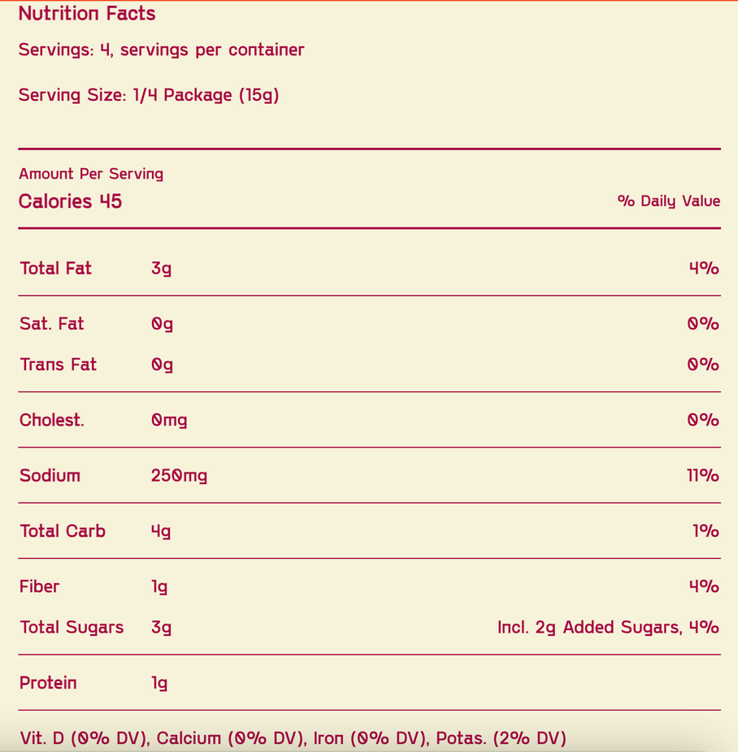The height and width of the screenshot is (752, 738).
Task: Click the 11% sodium daily value
Action: [702, 476]
